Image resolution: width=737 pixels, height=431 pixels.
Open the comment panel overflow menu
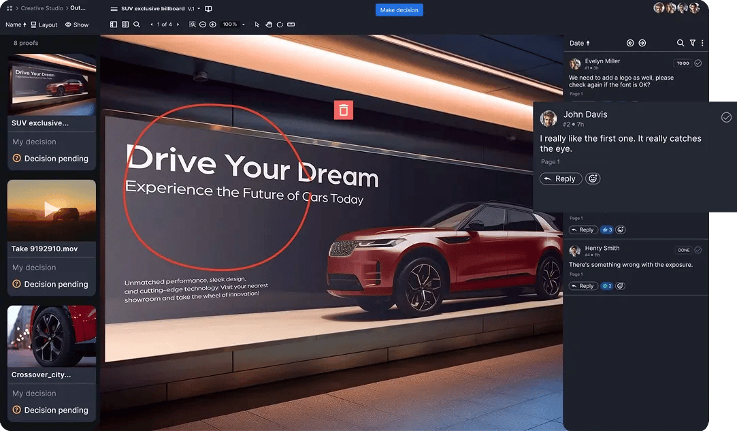pos(702,43)
